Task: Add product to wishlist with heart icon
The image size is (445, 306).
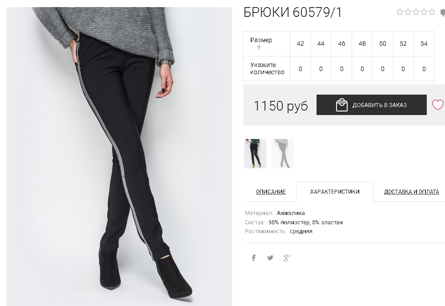Action: (x=438, y=105)
